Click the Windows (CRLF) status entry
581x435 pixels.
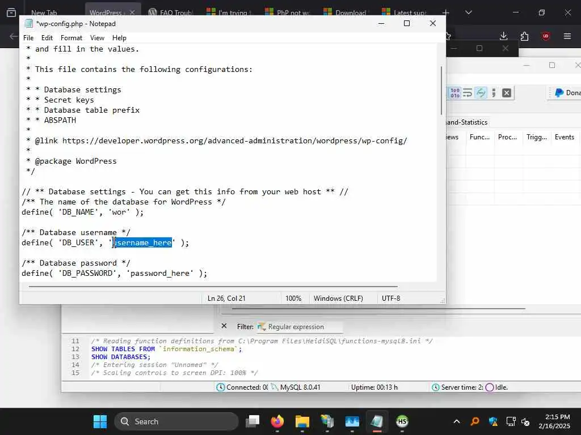point(338,298)
